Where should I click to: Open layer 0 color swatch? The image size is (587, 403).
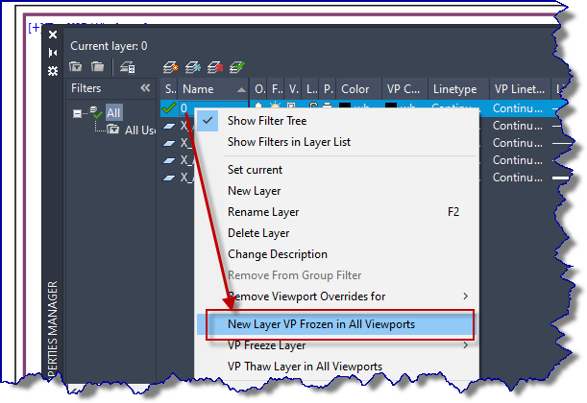(345, 106)
